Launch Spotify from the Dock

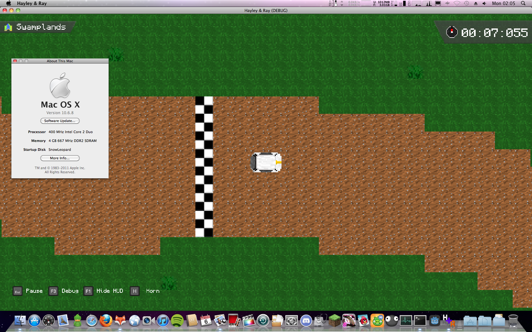(177, 321)
